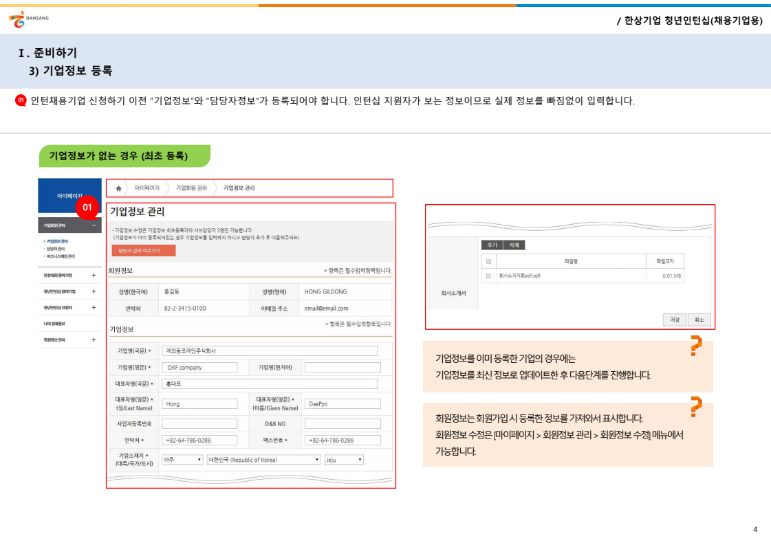771x545 pixels.
Task: Click the 삭제 button above the file table
Action: [514, 245]
